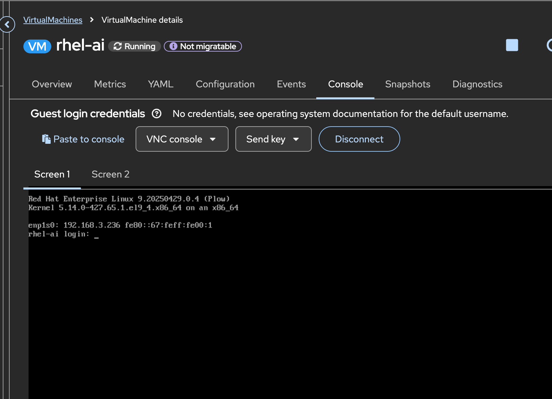Open the Diagnostics tab

pos(477,84)
